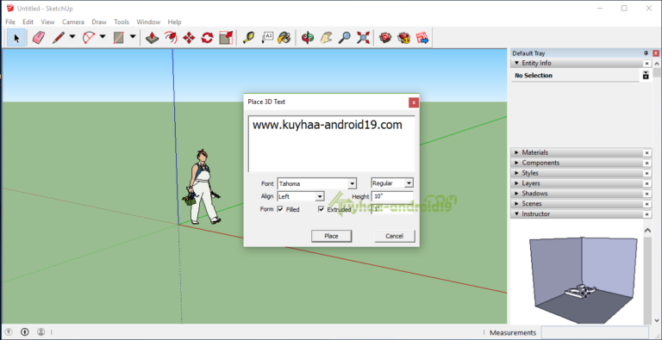Activate the Orbit tool
The width and height of the screenshot is (662, 340).
click(x=308, y=38)
